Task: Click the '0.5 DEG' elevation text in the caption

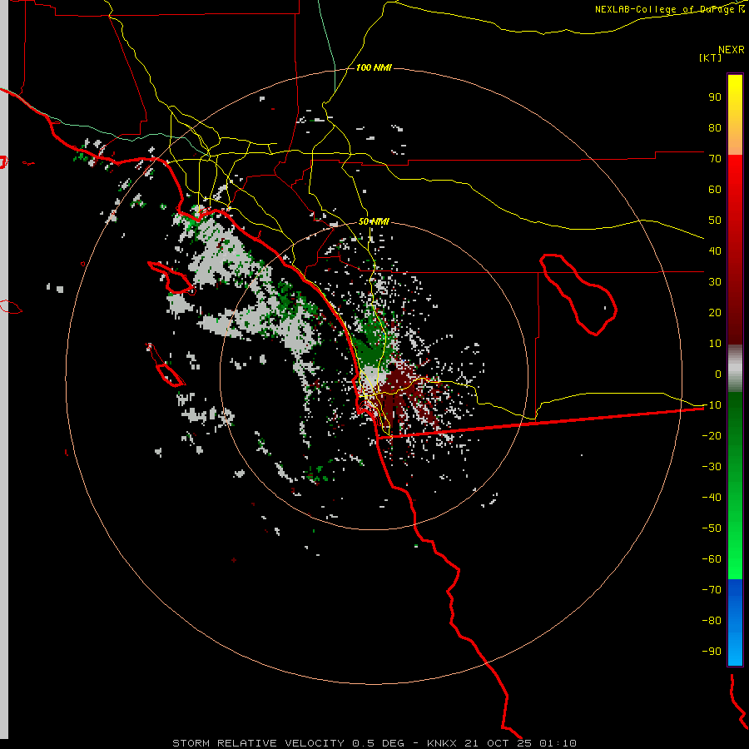Action: pos(378,743)
